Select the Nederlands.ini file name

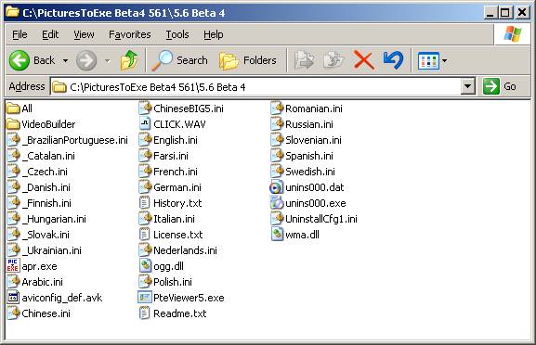(185, 250)
